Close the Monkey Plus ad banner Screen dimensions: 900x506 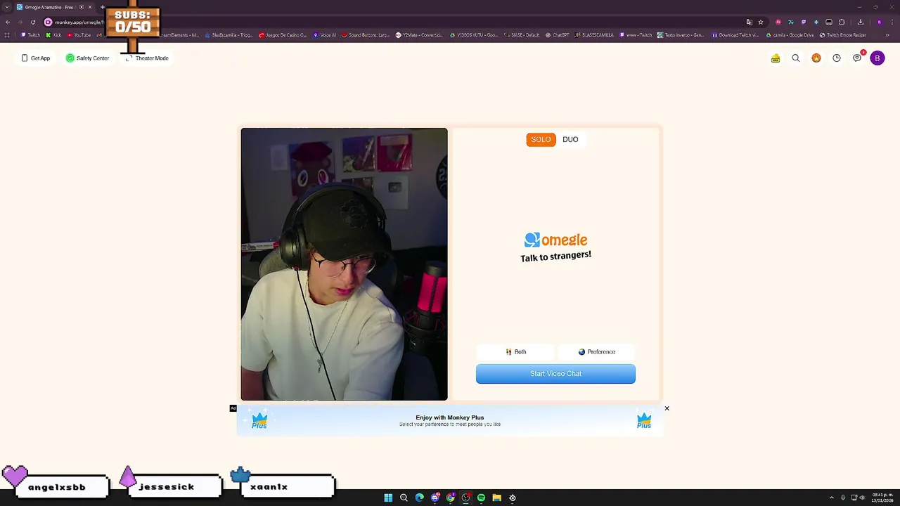coord(667,408)
